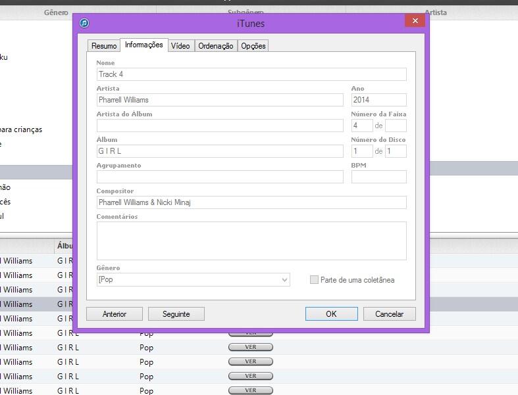Click the Compositor field
Screen dimensions: 518x395
251,202
